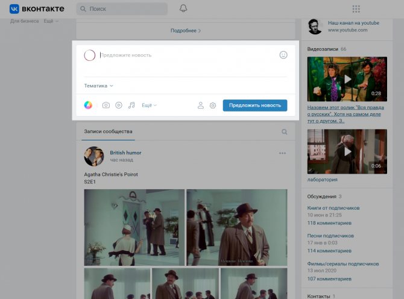Image resolution: width=404 pixels, height=299 pixels.
Task: Click 13 июл 2020 date text
Action: [x=321, y=271]
